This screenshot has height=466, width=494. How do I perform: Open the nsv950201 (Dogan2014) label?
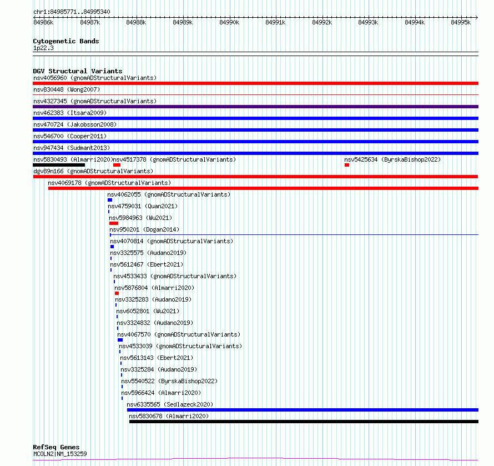coord(144,229)
